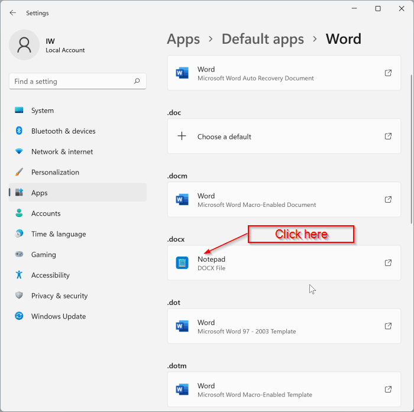Image resolution: width=414 pixels, height=412 pixels.
Task: Change default for Auto Recovery Document
Action: 284,73
